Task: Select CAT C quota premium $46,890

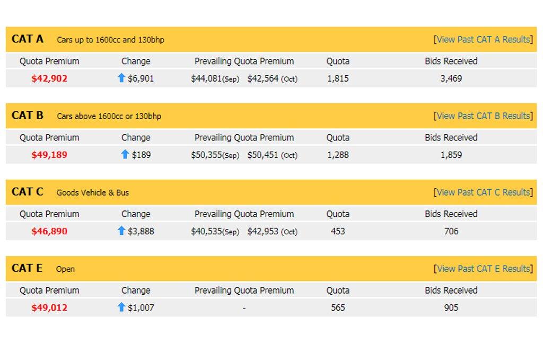Action: click(x=49, y=231)
